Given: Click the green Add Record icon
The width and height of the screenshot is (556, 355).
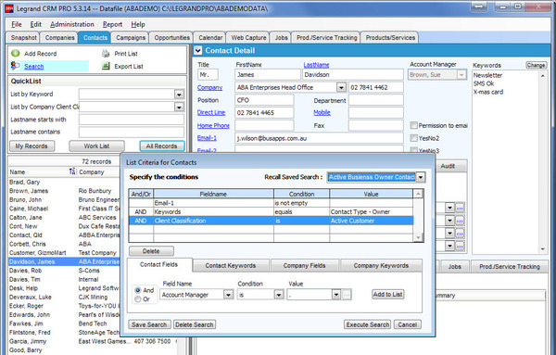Looking at the screenshot, I should tap(15, 54).
